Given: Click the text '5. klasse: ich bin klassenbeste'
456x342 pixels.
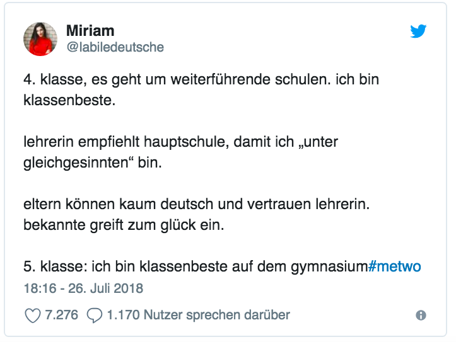Looking at the screenshot, I should click(x=126, y=266).
